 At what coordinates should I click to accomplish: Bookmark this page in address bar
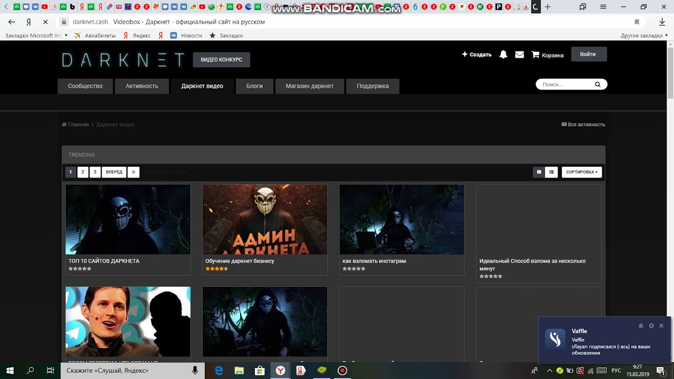(637, 22)
